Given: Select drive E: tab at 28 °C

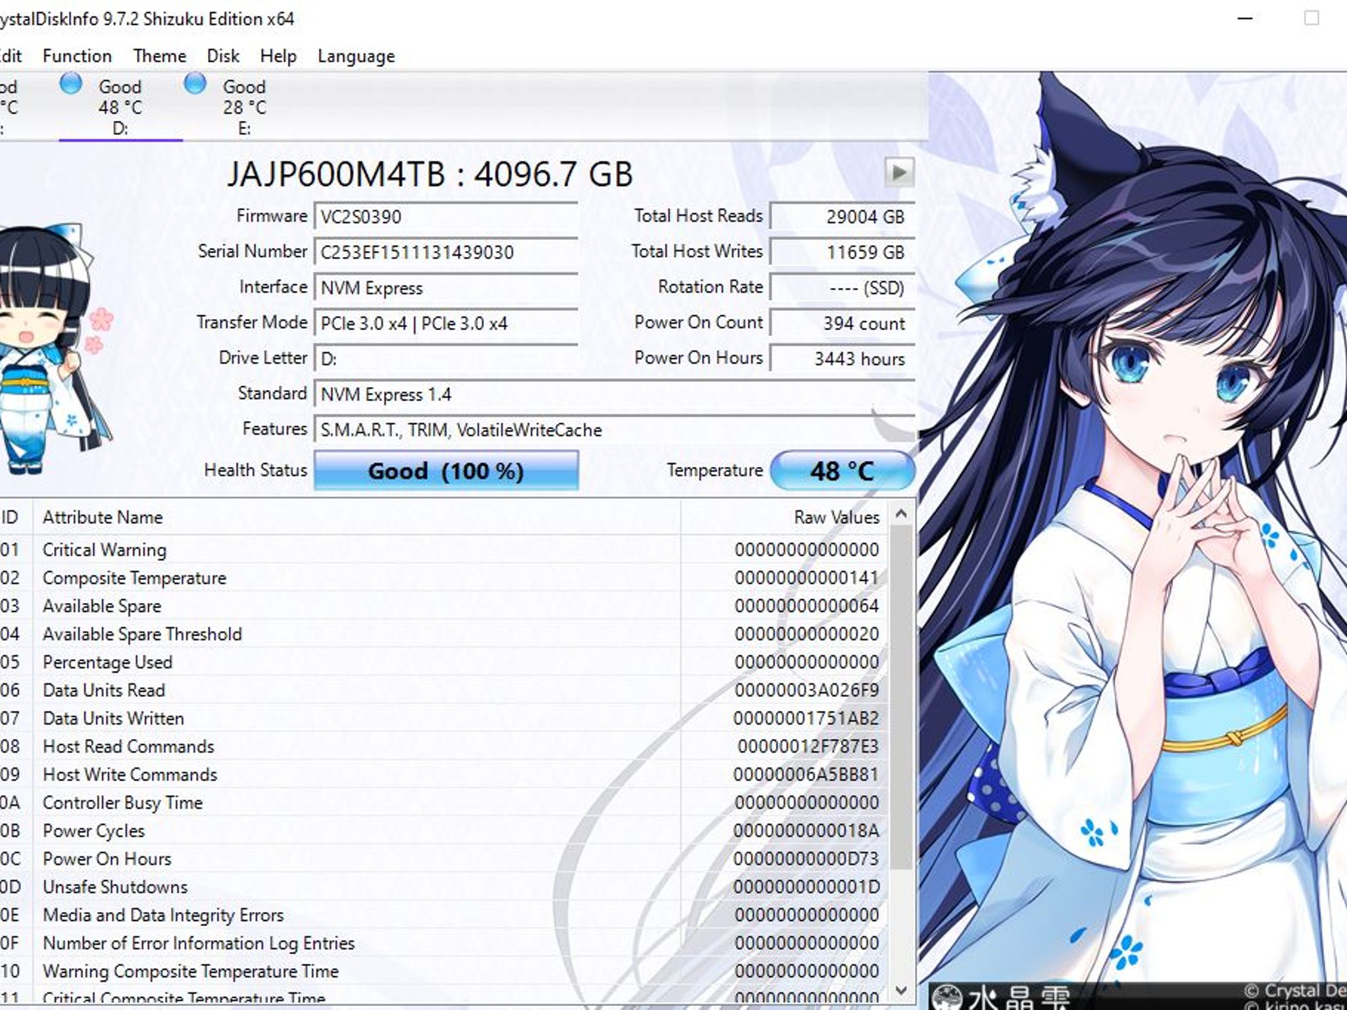Looking at the screenshot, I should pos(244,107).
